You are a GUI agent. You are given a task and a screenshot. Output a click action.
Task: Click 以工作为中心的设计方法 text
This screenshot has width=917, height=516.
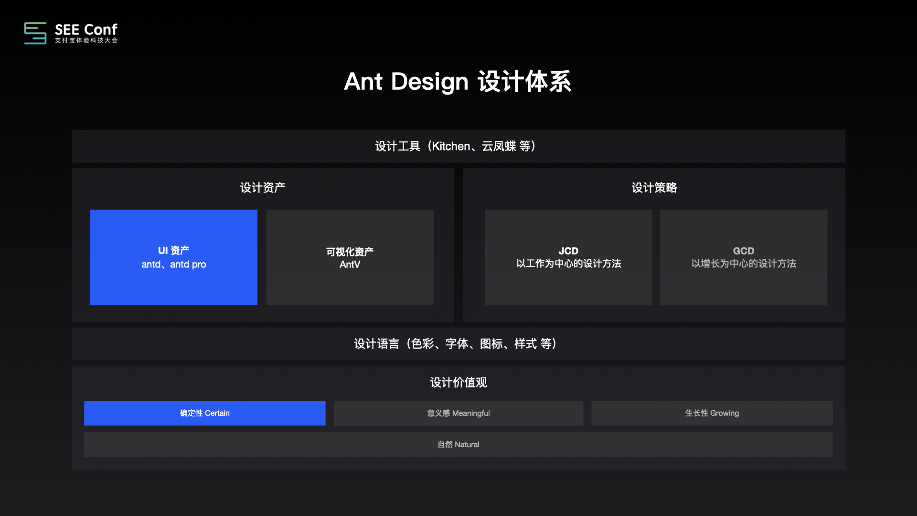click(x=568, y=264)
